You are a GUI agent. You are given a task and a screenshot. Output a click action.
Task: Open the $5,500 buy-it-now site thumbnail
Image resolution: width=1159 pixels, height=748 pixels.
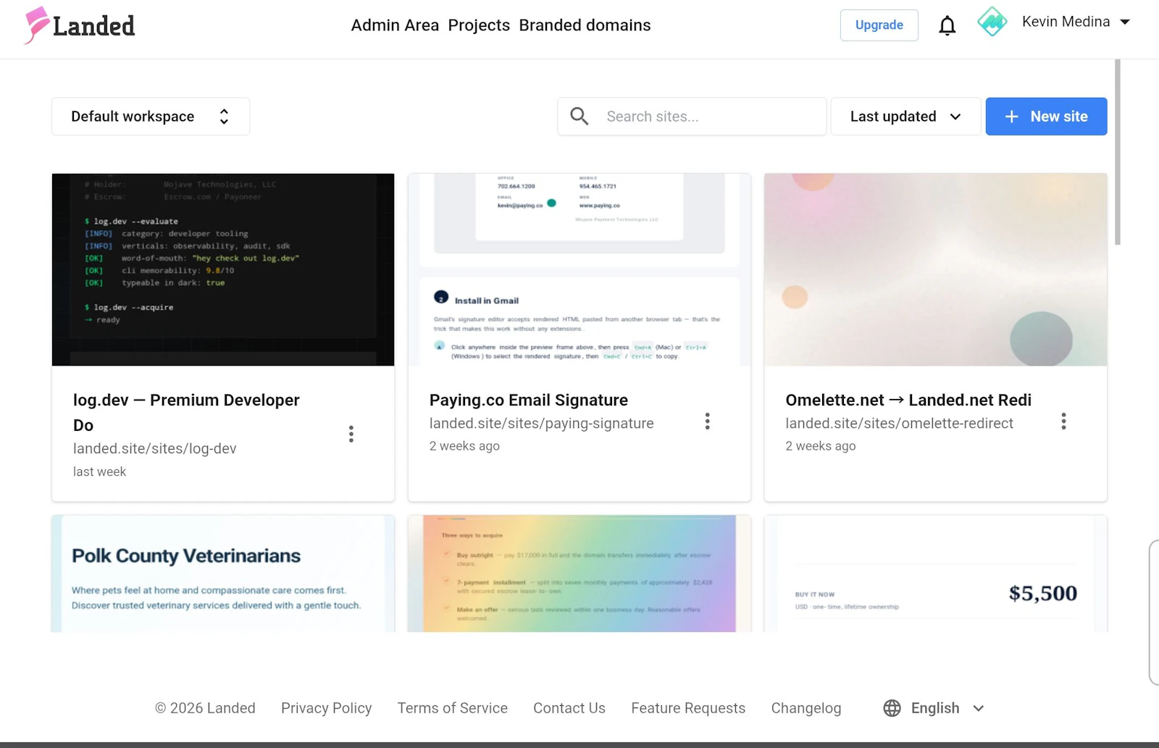(x=936, y=573)
